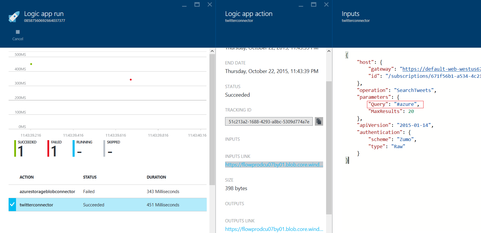This screenshot has width=481, height=233.
Task: Click the 451 Milliseconds duration cell
Action: tap(163, 205)
